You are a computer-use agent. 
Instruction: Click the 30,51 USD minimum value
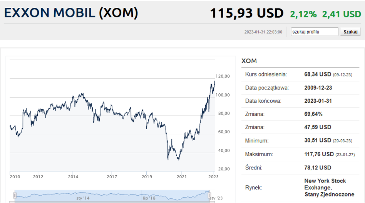coord(318,140)
